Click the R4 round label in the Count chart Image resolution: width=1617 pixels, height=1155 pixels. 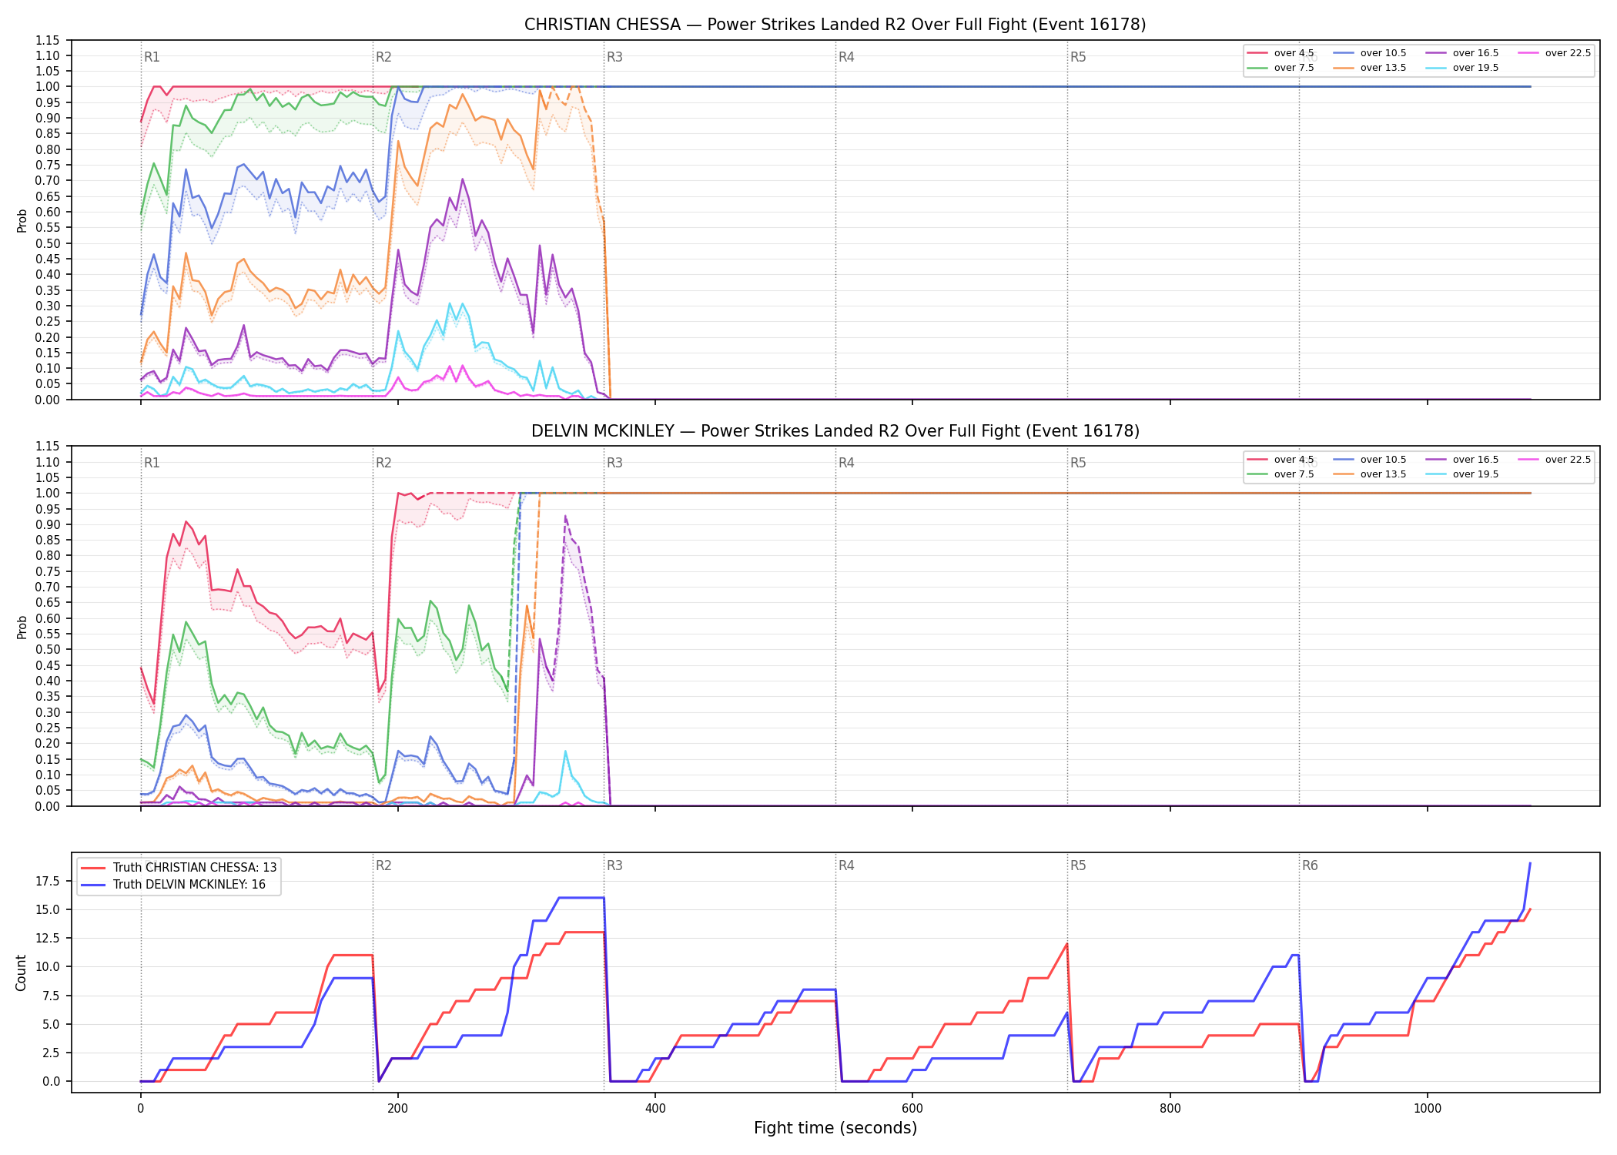coord(846,865)
